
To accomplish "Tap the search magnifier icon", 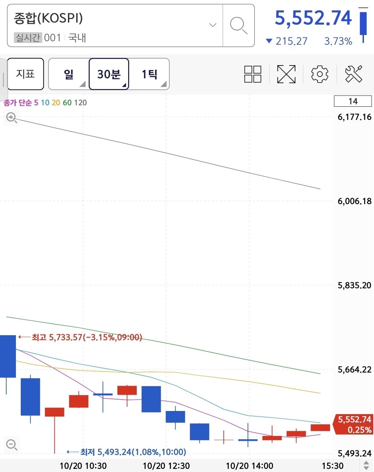I will (239, 26).
